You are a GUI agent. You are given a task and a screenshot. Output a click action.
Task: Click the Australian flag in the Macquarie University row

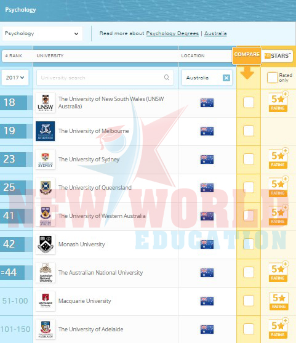(x=207, y=301)
